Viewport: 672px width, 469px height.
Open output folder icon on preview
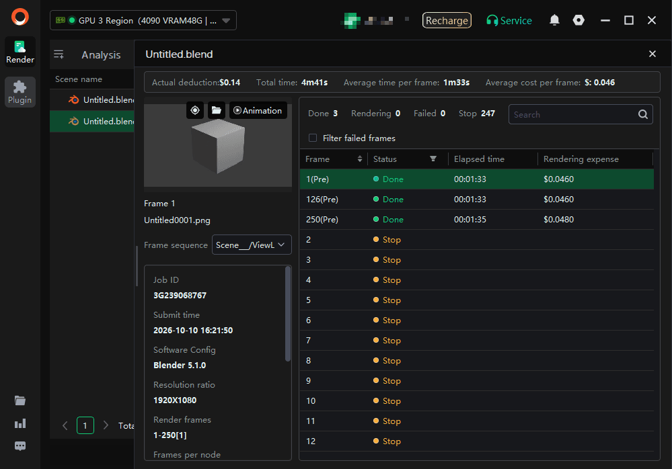point(217,110)
